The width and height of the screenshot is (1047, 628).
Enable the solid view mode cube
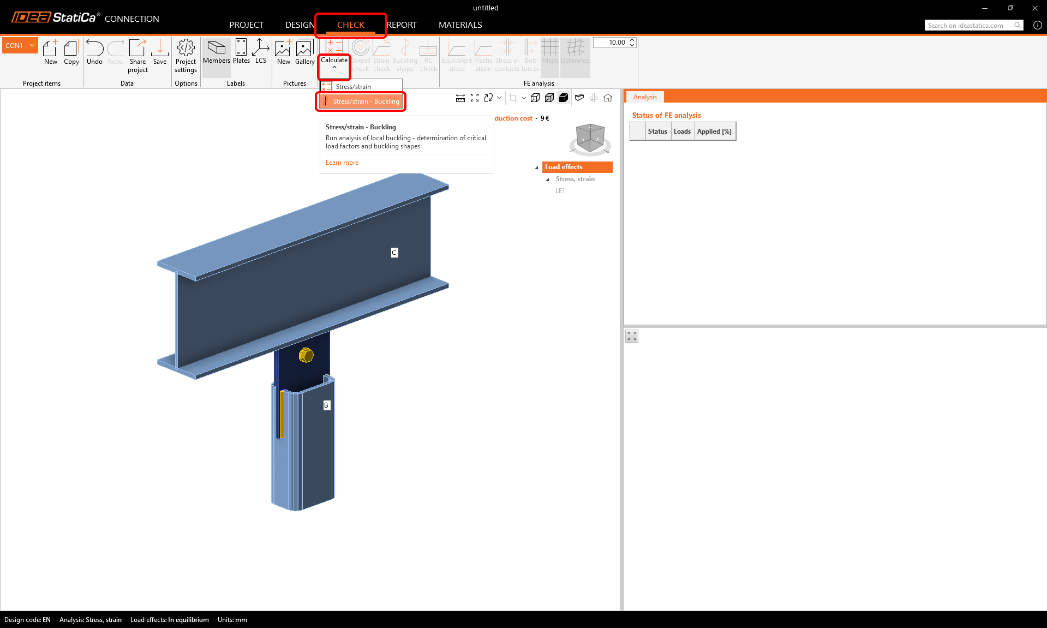[x=564, y=98]
